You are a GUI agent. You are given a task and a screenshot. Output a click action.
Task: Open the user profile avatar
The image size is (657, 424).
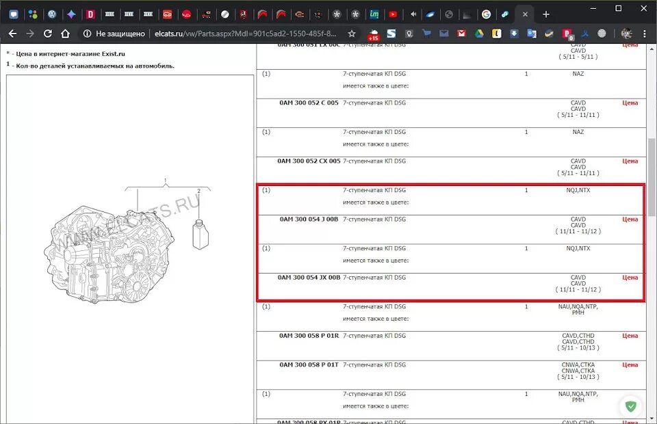(626, 34)
